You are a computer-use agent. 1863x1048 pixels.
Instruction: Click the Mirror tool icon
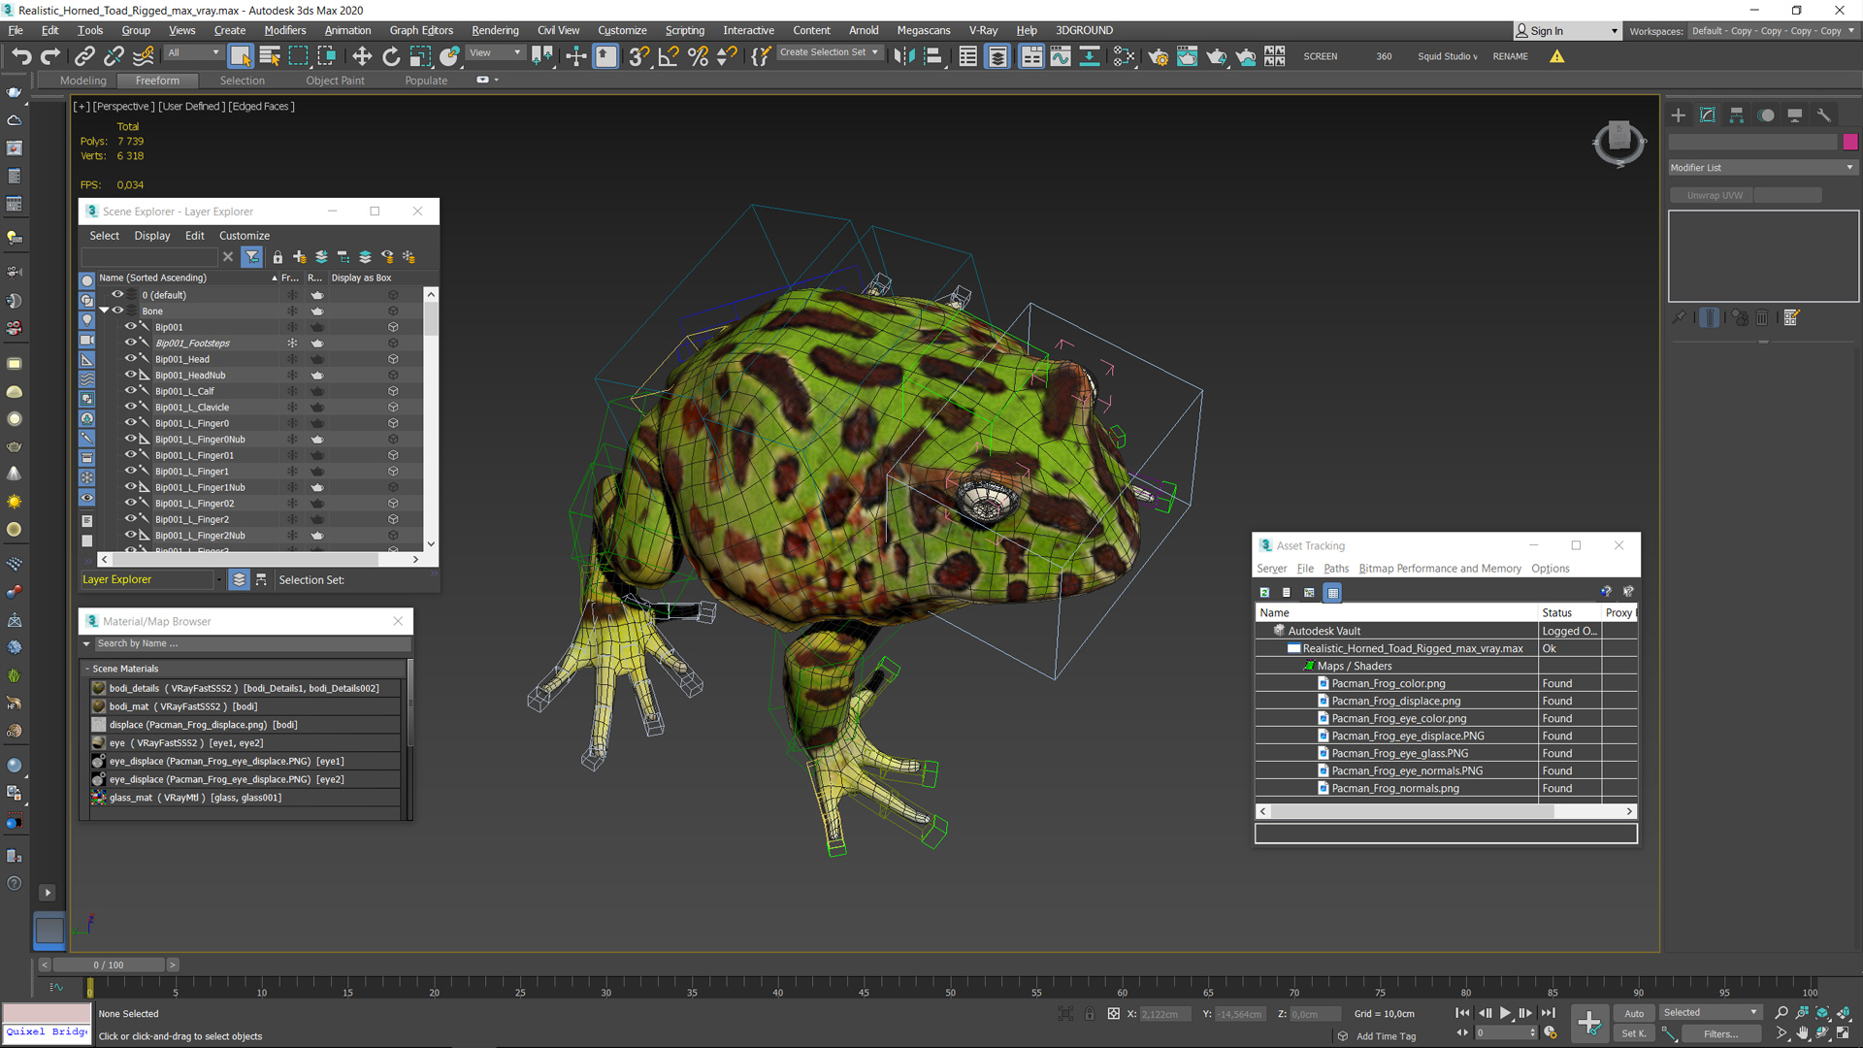coord(903,56)
